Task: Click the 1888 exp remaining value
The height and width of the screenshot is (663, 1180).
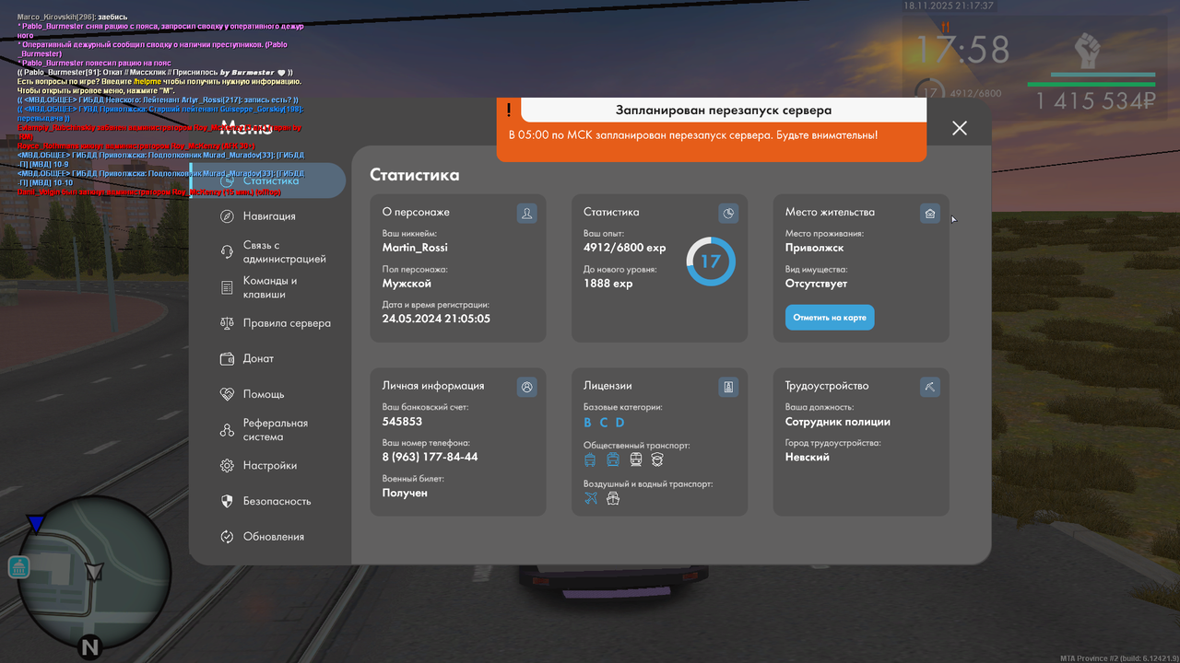Action: click(608, 284)
